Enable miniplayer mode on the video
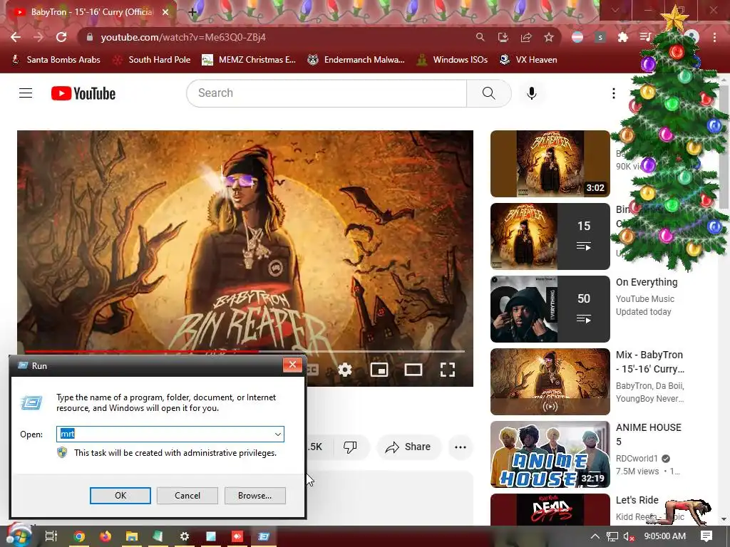Viewport: 730px width, 547px height. coord(379,370)
